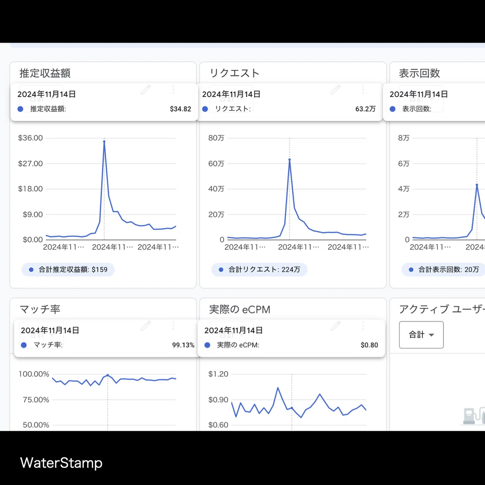Image resolution: width=485 pixels, height=485 pixels.
Task: Toggle the 合計リクエスト: 224万 legend chip
Action: point(259,270)
